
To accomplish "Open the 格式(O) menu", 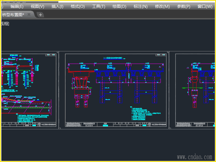I will (77, 6).
